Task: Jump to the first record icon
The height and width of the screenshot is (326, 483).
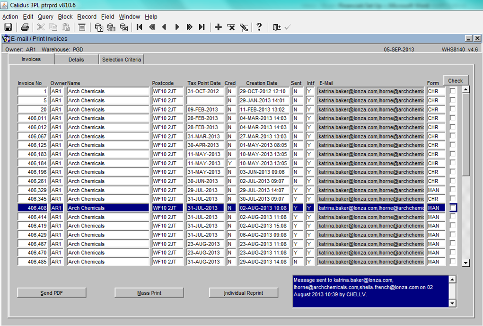Action: click(140, 27)
